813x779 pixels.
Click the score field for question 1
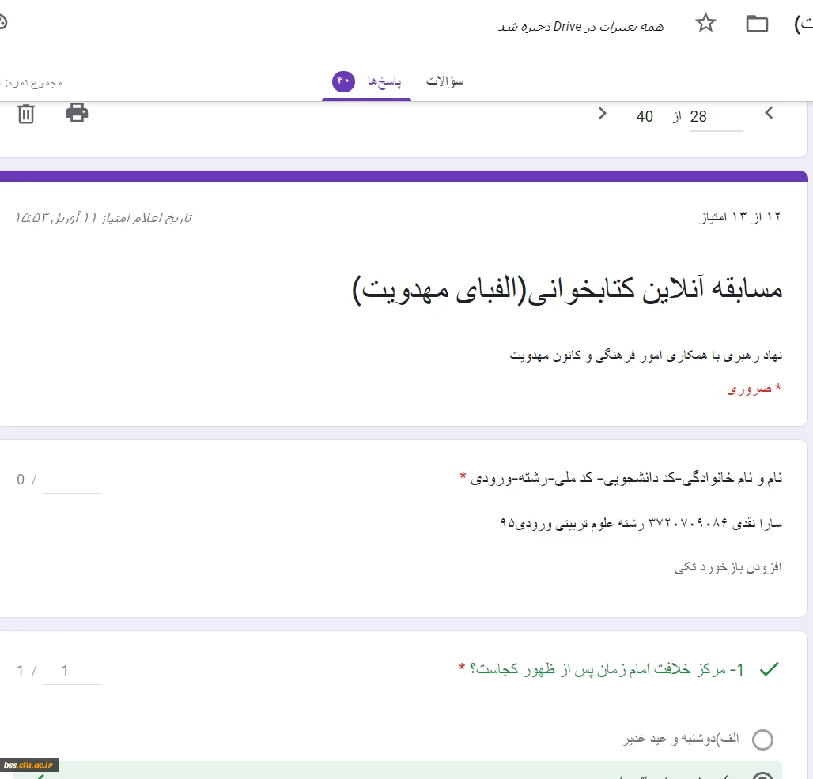[x=73, y=671]
